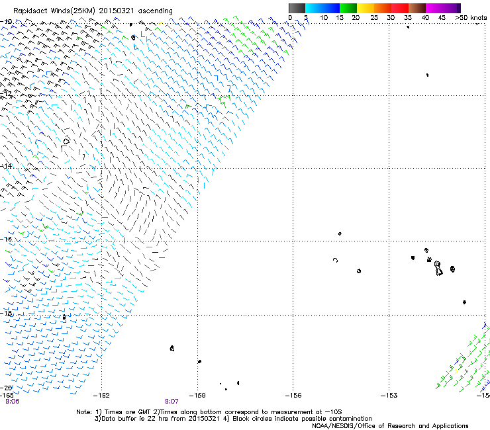Select the yellow 20-25 knots legend color
Viewport: 490px width, 430px height.
(x=366, y=8)
